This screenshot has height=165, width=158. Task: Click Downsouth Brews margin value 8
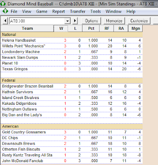click(x=139, y=144)
